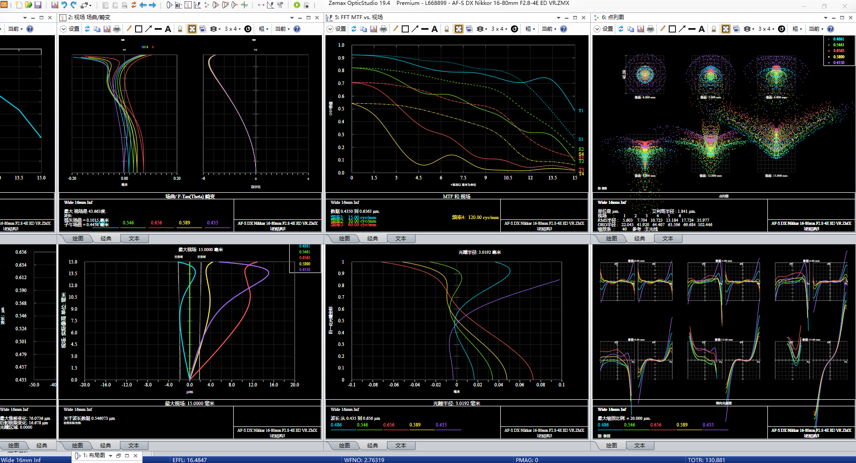Go to next configuration with blue right arrow
This screenshot has height=463, width=856.
(152, 5)
